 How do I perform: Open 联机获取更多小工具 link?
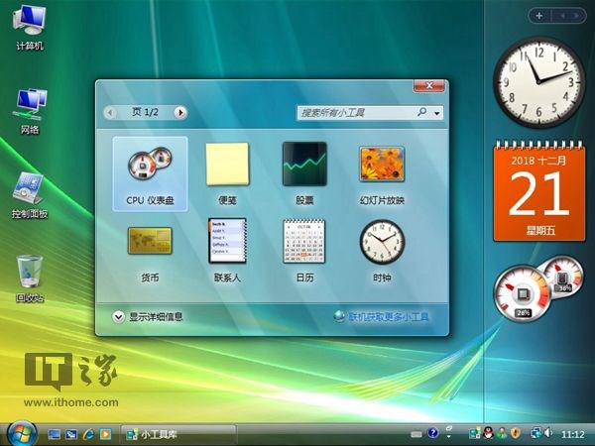[x=381, y=317]
